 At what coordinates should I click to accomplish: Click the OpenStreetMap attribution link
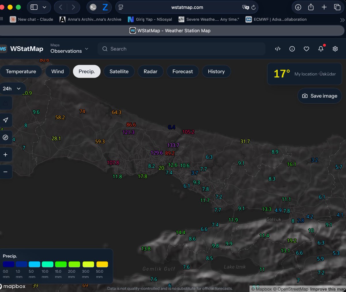coord(291,289)
